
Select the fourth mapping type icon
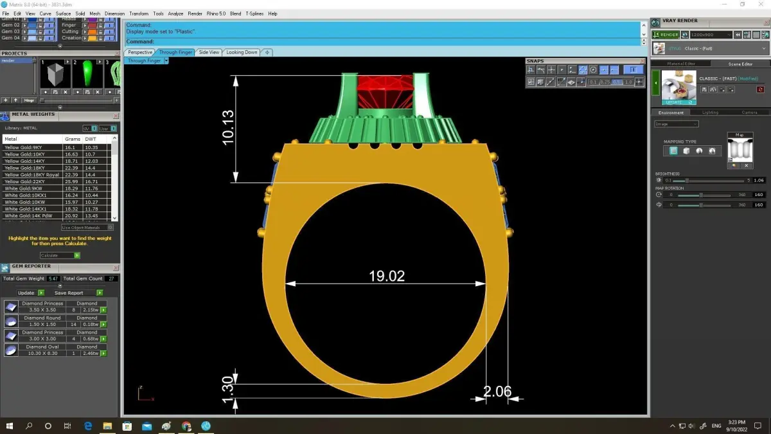(712, 151)
